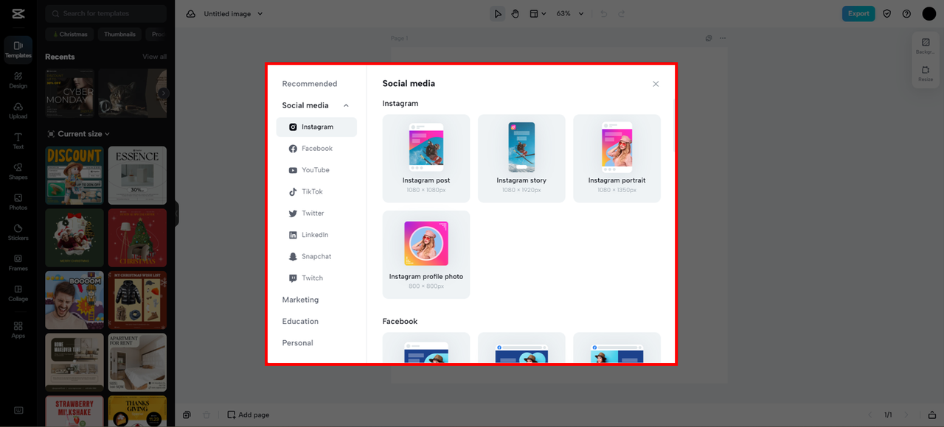Collapse the left templates panel handle

pos(177,213)
